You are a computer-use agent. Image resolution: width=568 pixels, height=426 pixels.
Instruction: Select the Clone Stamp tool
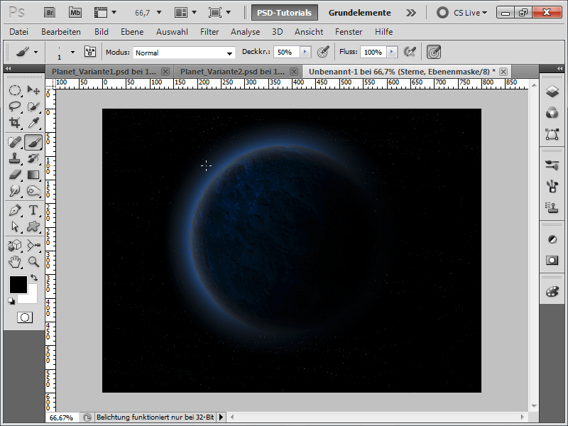click(x=14, y=158)
